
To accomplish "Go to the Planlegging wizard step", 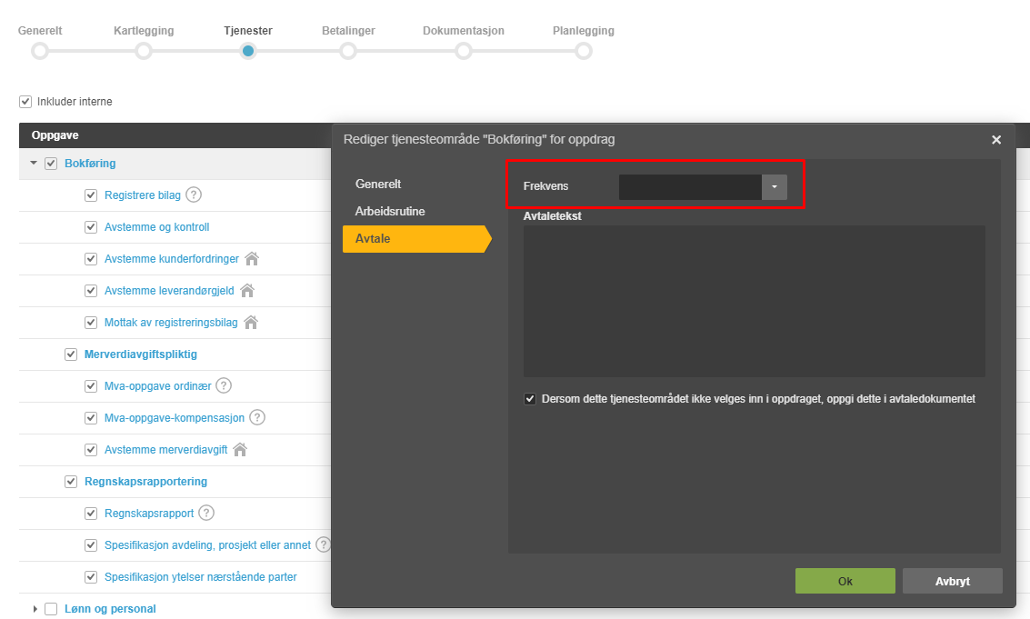I will [x=584, y=51].
